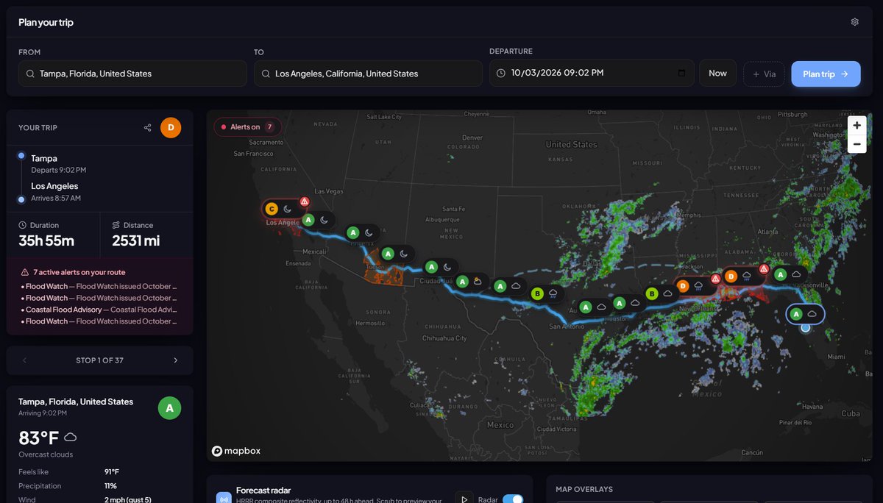This screenshot has width=883, height=503.
Task: Add a Via waypoint
Action: click(764, 74)
